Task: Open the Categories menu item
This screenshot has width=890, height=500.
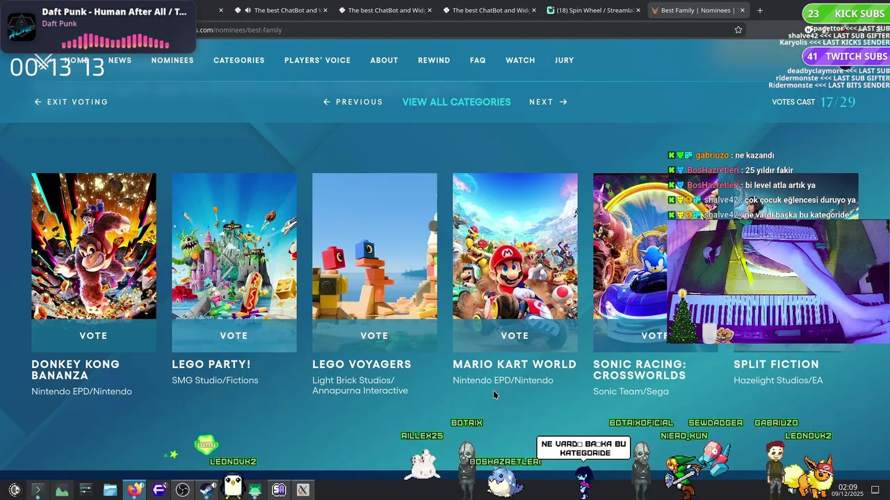Action: (x=238, y=60)
